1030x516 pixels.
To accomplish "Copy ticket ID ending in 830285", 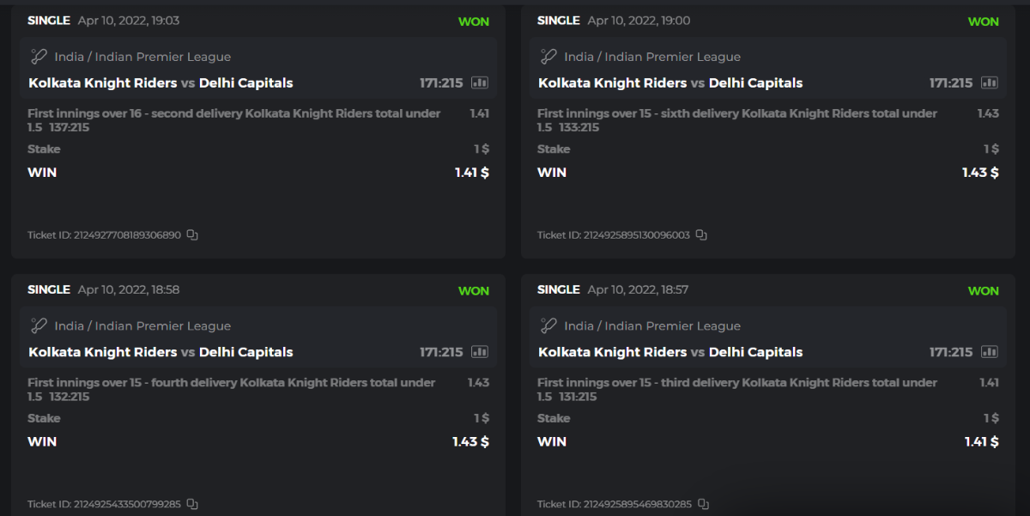I will pyautogui.click(x=703, y=505).
